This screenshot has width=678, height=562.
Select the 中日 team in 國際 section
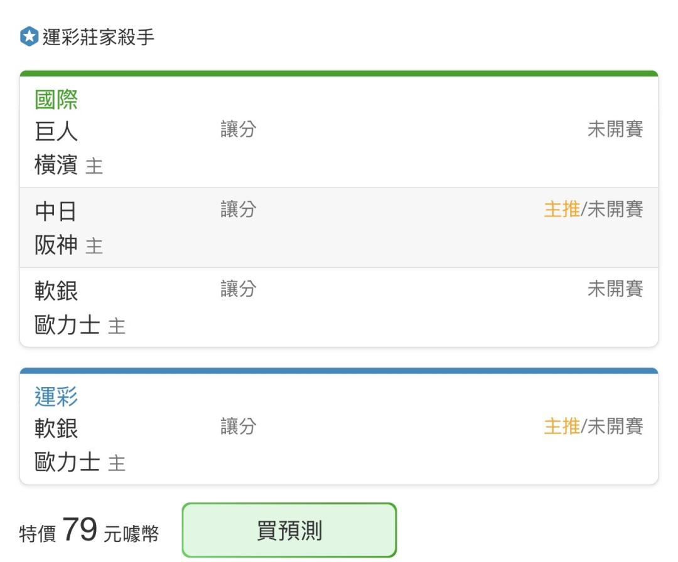coord(56,211)
